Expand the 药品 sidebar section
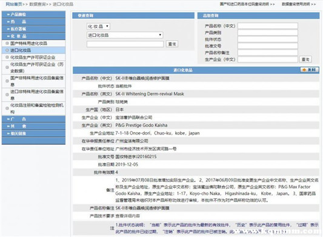Screen dimensions: 323x237 pos(33,22)
